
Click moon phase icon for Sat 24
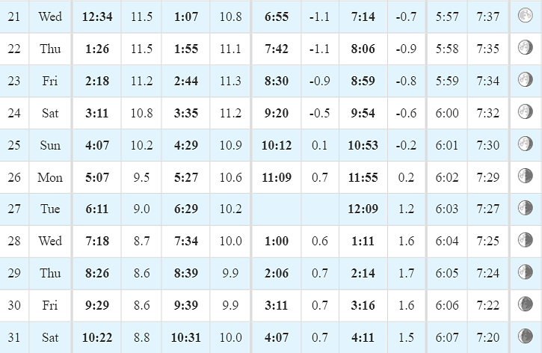tap(525, 111)
